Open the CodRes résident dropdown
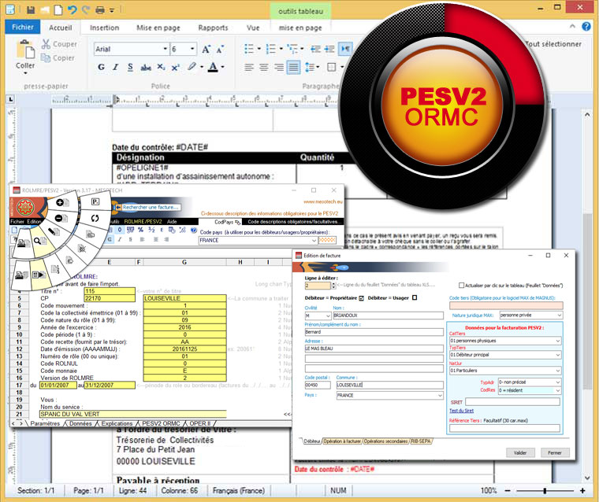599x502 pixels. (x=557, y=390)
